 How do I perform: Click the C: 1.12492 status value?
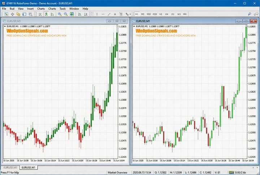(x=205, y=172)
